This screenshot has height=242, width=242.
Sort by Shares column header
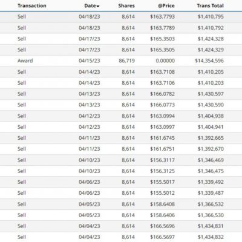click(x=126, y=5)
